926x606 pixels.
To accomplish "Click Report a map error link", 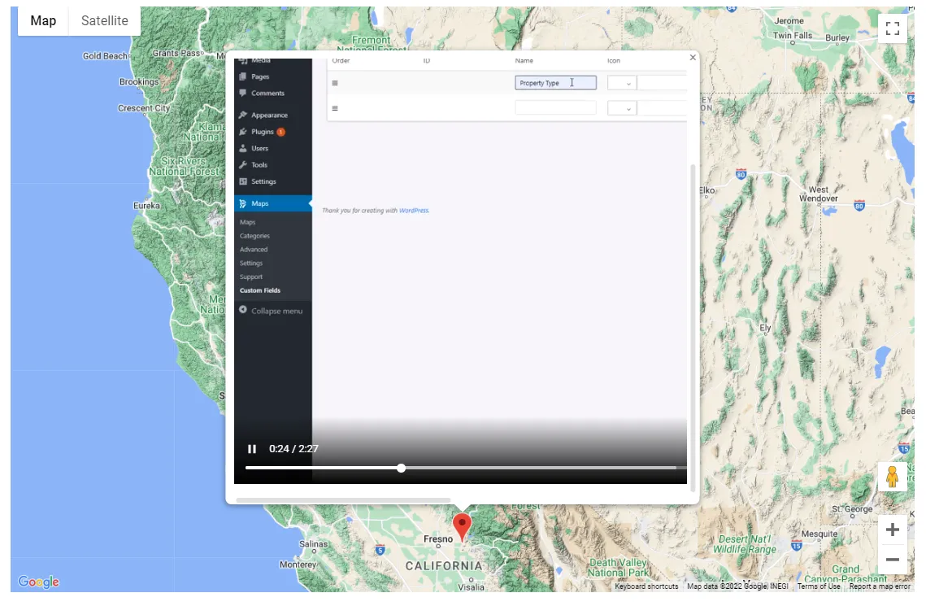I will pos(880,586).
